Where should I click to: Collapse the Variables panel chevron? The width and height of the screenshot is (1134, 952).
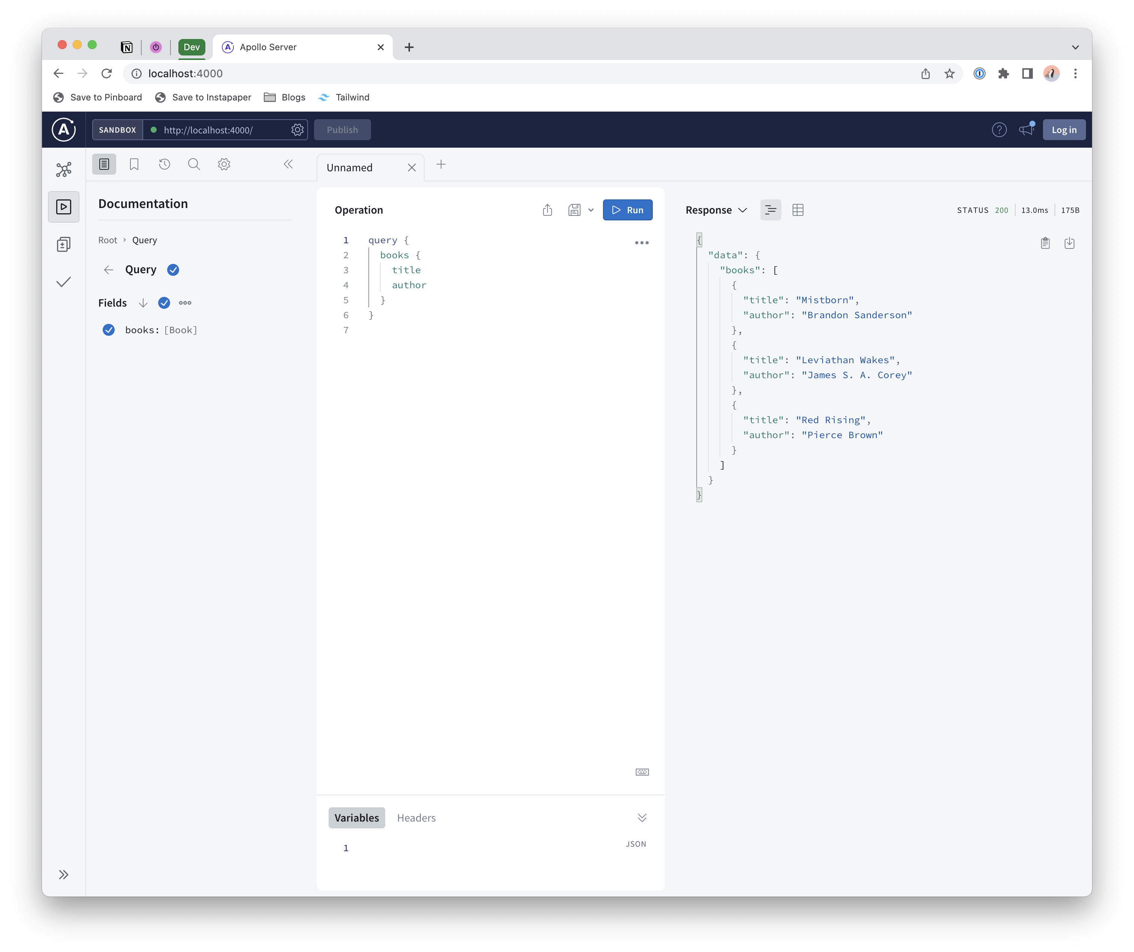click(x=642, y=817)
